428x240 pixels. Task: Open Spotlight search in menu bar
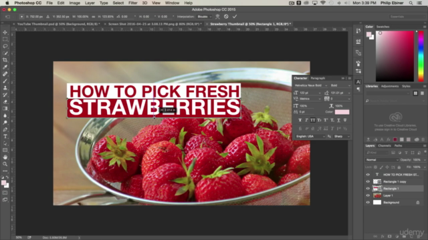point(411,3)
